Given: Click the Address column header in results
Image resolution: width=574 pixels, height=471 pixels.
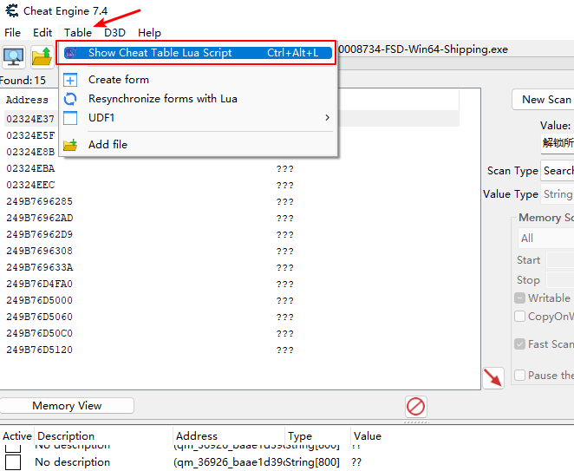Looking at the screenshot, I should (27, 100).
